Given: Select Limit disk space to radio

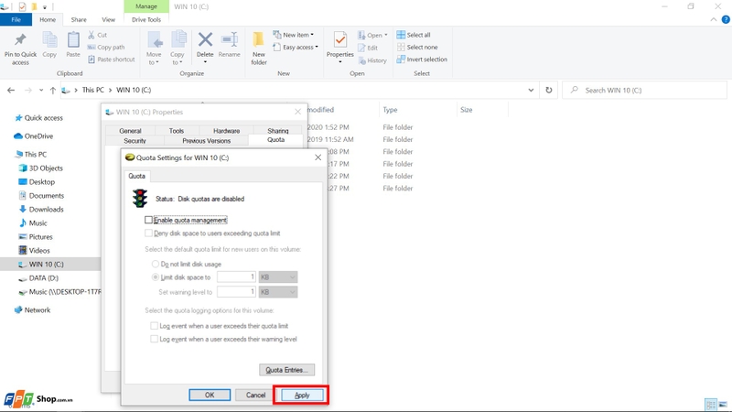Looking at the screenshot, I should tap(156, 277).
